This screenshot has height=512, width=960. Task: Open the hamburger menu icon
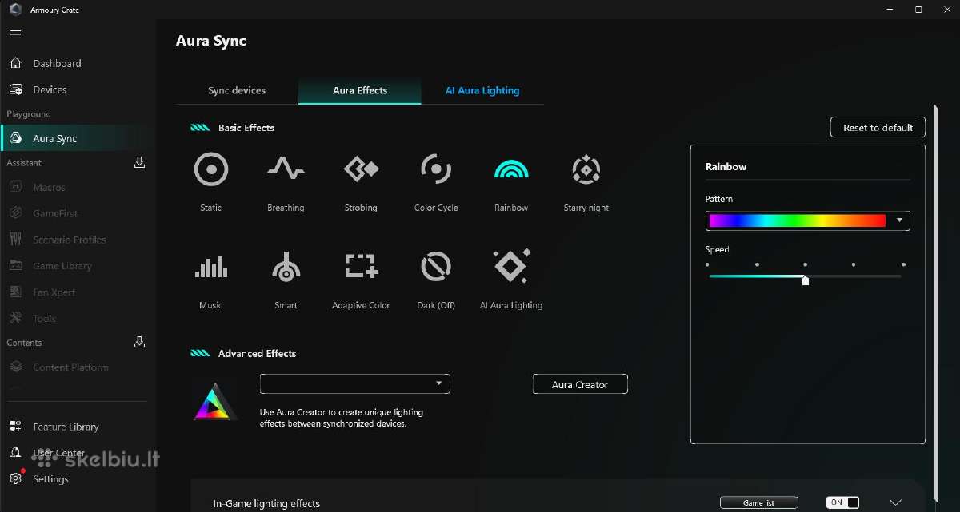[x=15, y=35]
